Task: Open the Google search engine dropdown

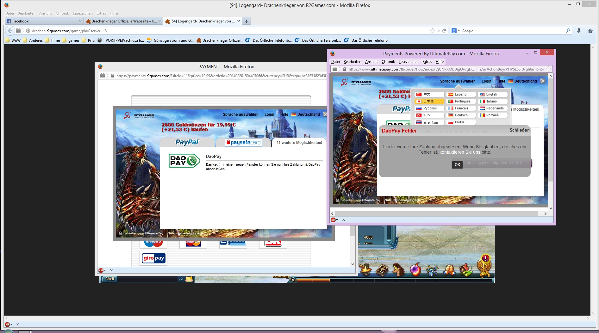Action: point(455,31)
